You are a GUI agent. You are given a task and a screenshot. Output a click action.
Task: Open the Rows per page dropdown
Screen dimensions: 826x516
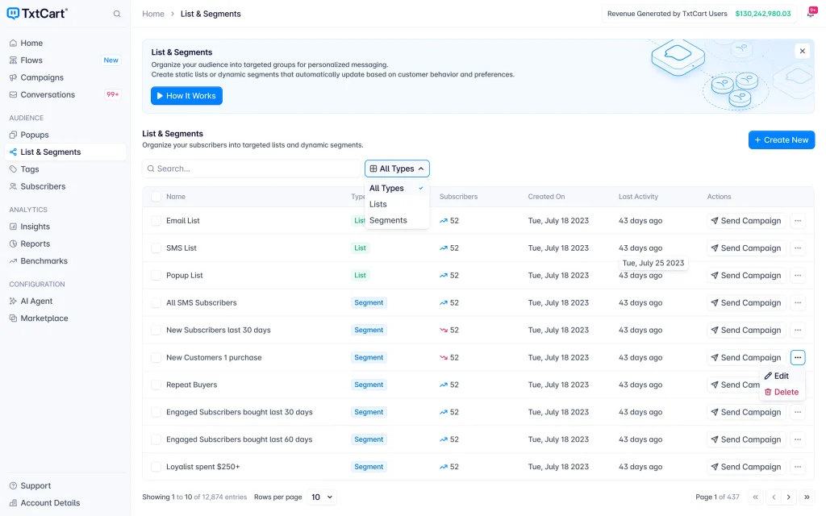(321, 497)
